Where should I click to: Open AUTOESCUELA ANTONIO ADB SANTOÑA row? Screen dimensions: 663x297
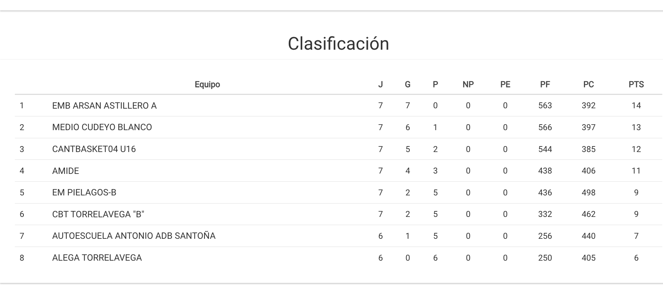click(134, 236)
